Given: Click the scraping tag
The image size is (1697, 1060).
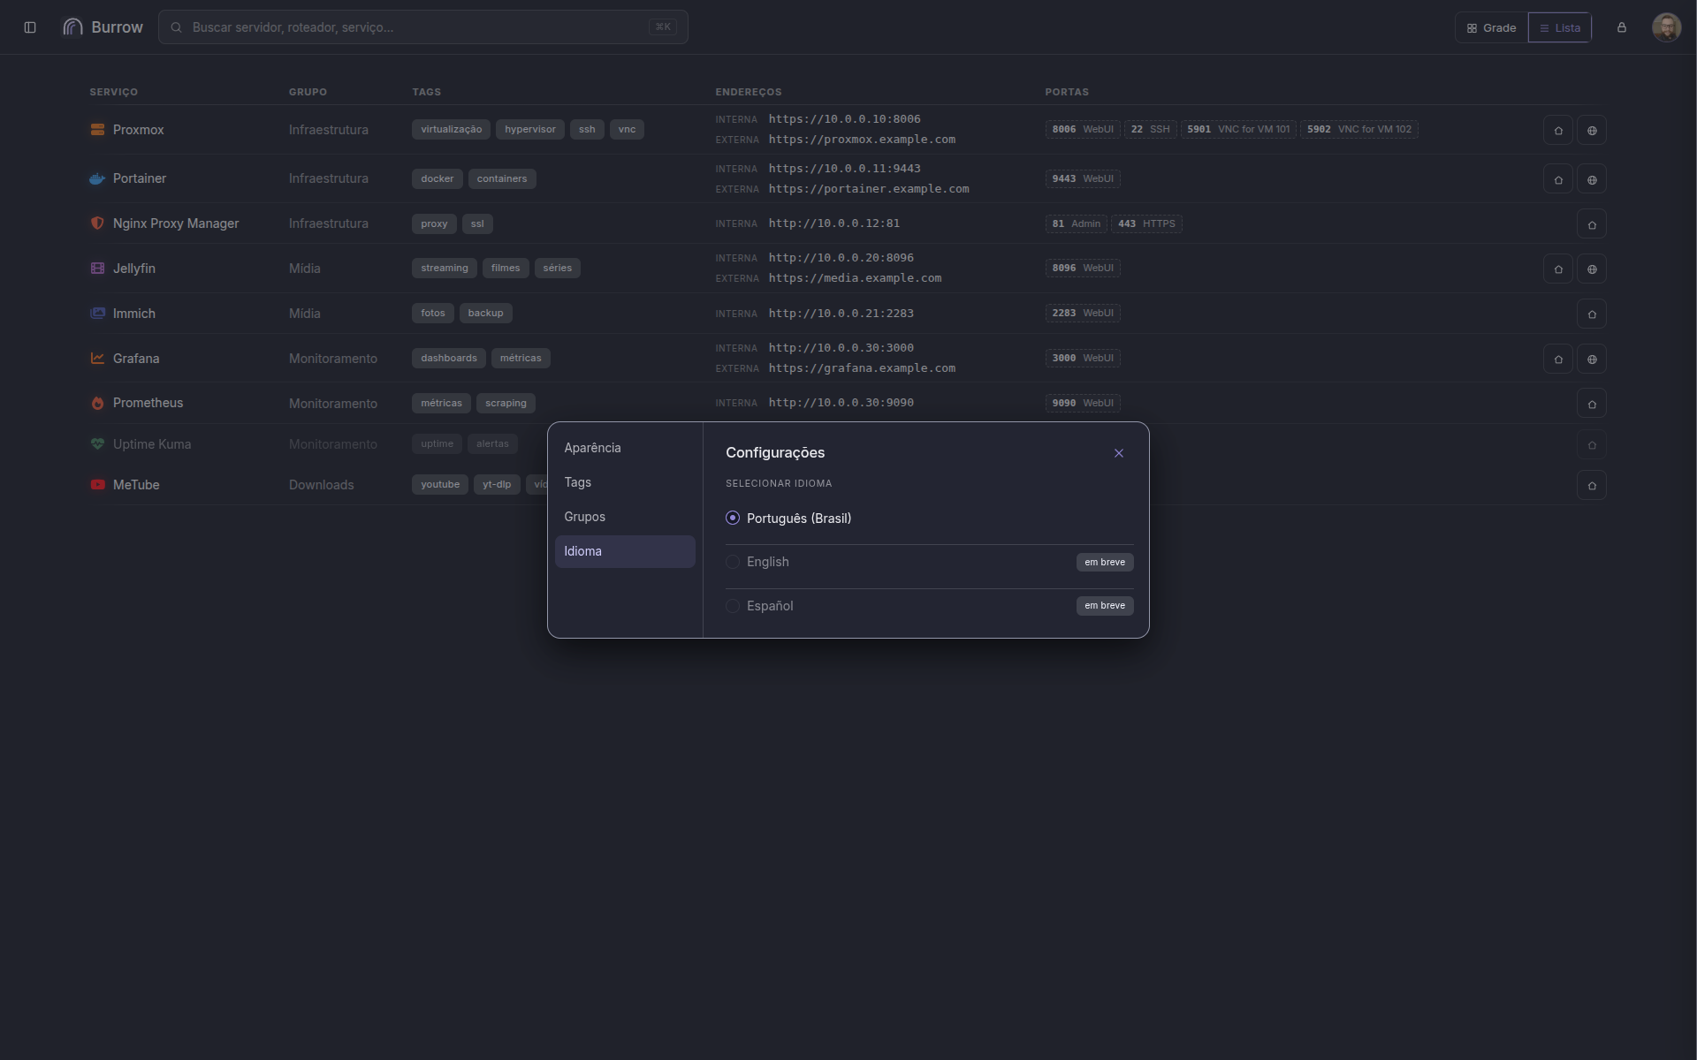Looking at the screenshot, I should coord(506,404).
